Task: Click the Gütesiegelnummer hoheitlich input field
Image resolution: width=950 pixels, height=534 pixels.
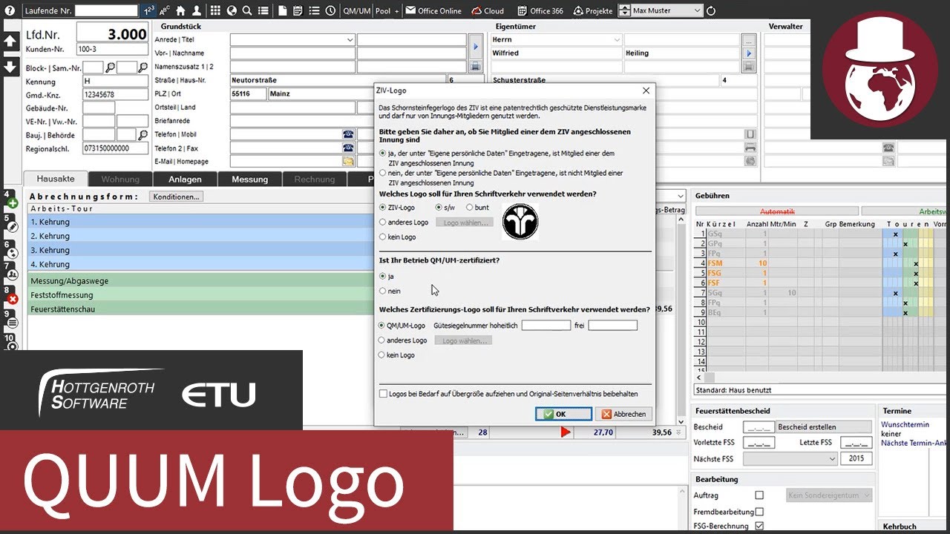Action: pyautogui.click(x=546, y=325)
